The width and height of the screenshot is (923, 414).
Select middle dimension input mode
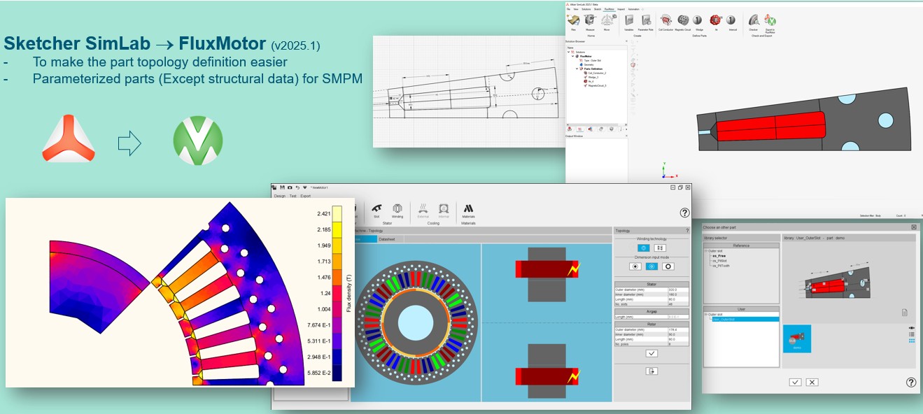pyautogui.click(x=651, y=266)
